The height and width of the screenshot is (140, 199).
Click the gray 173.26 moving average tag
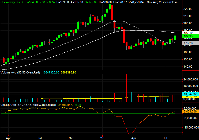coord(191,43)
